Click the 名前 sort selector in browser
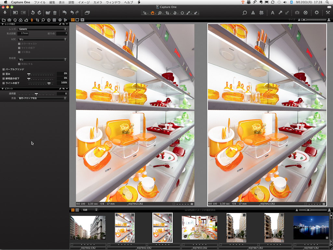 [x=89, y=210]
